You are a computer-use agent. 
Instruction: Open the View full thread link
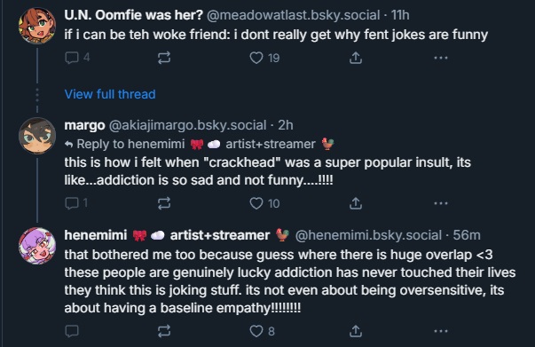pyautogui.click(x=110, y=94)
